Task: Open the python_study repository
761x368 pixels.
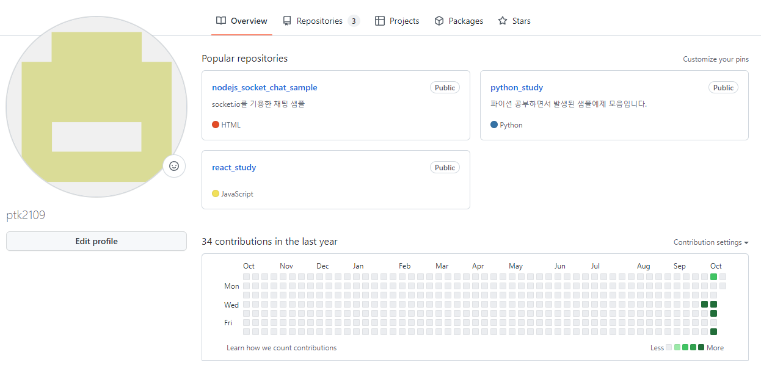Action: coord(517,87)
